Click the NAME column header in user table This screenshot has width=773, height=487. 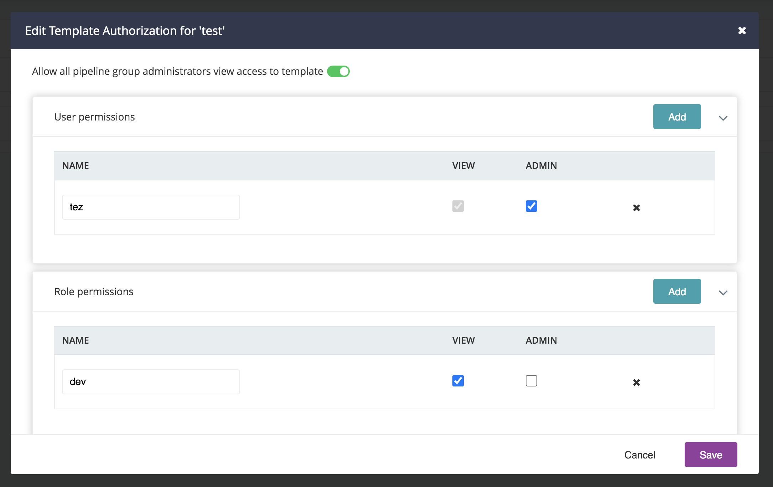76,166
